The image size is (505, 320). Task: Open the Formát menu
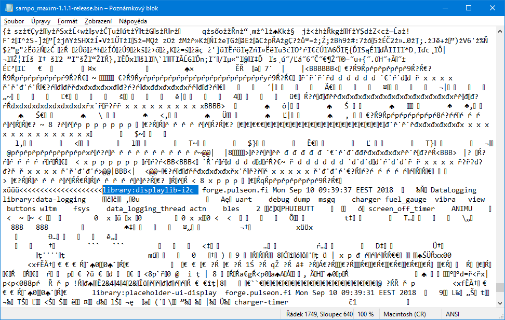pyautogui.click(x=68, y=21)
